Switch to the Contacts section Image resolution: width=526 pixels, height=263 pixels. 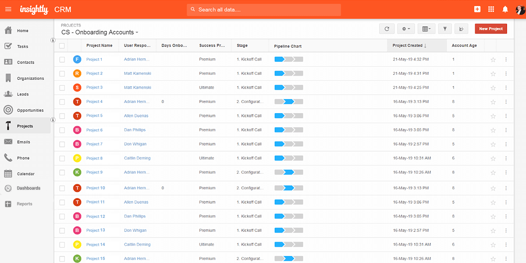point(8,62)
